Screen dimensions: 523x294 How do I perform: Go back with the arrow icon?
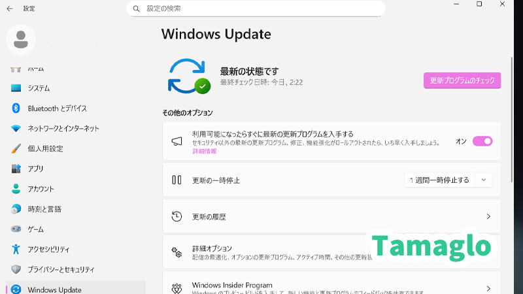tap(10, 8)
